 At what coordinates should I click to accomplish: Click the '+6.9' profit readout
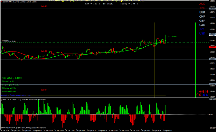[x=203, y=92]
